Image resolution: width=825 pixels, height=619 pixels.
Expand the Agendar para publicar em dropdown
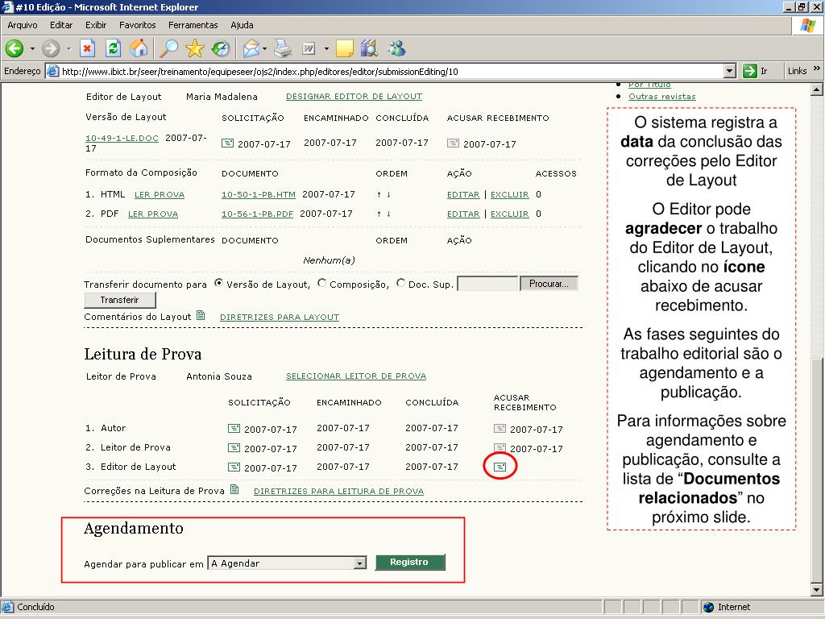[x=360, y=563]
